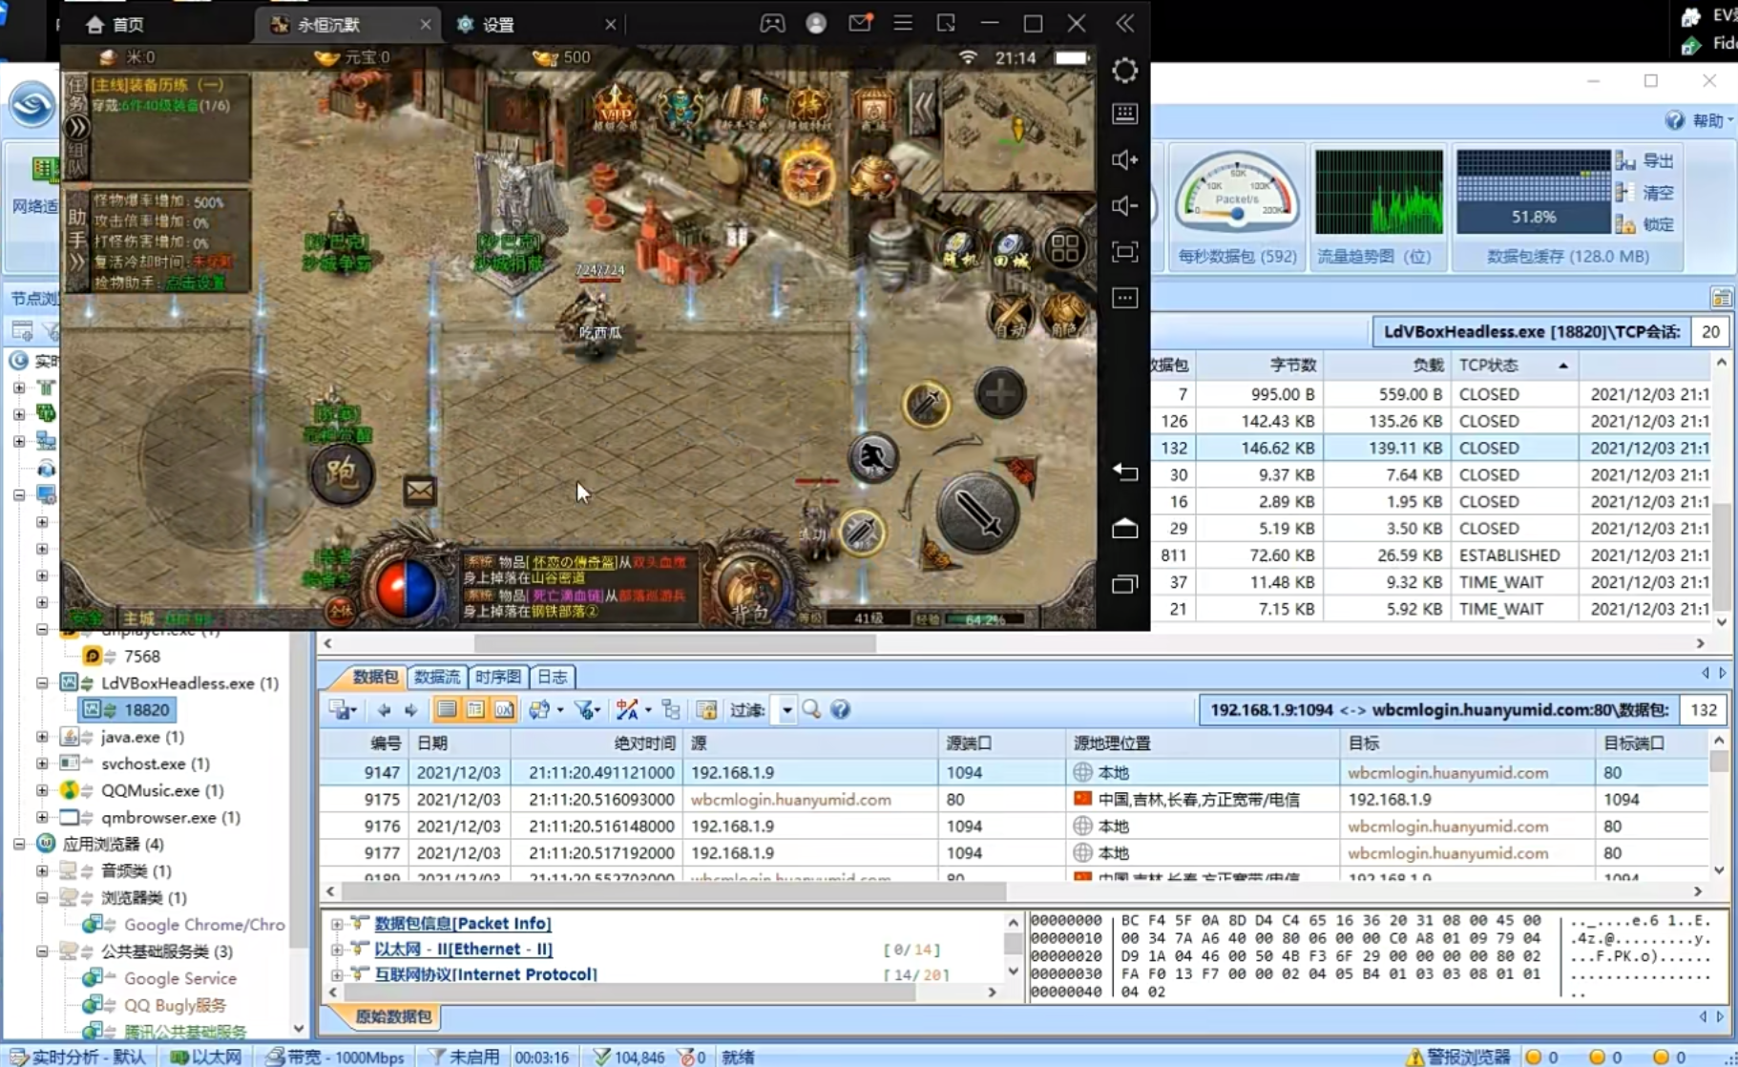Click the display filter funnel icon
The height and width of the screenshot is (1067, 1738).
(586, 709)
